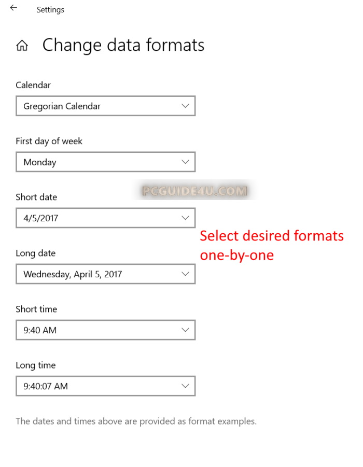
Task: Click the PCGUIDE4U.COM watermark
Action: (x=194, y=191)
